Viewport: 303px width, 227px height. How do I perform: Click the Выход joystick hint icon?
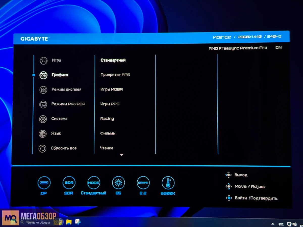click(228, 175)
